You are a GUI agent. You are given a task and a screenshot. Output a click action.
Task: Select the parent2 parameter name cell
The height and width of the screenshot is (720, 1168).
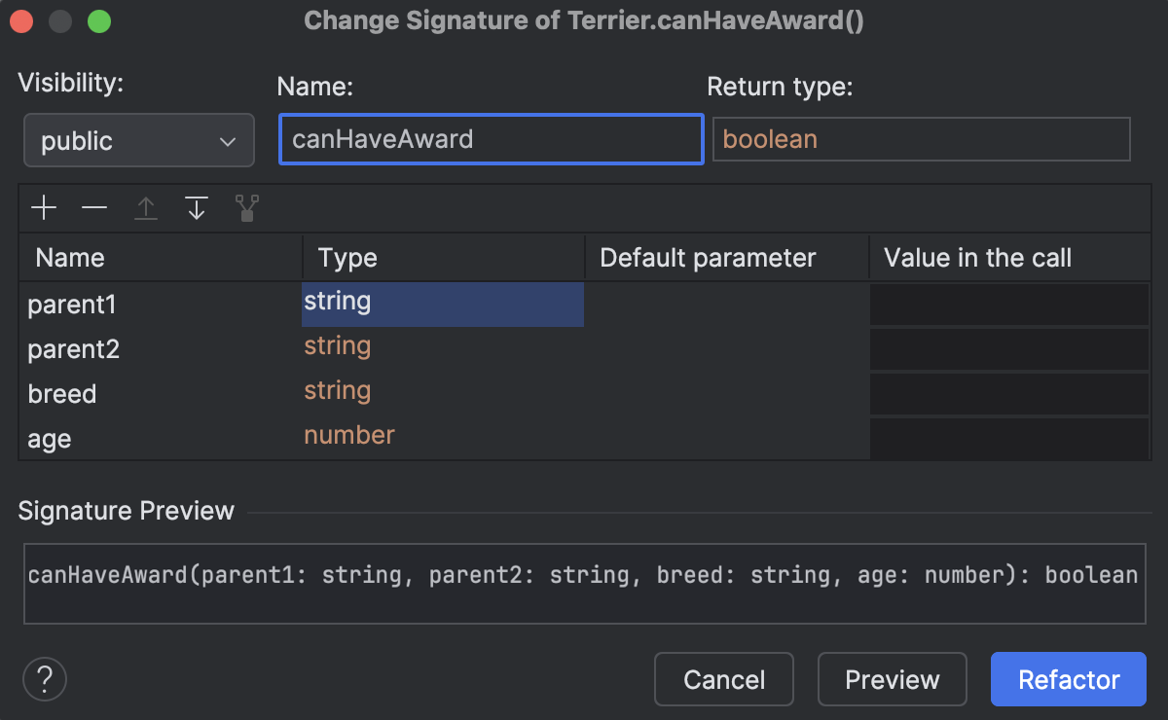coord(74,349)
